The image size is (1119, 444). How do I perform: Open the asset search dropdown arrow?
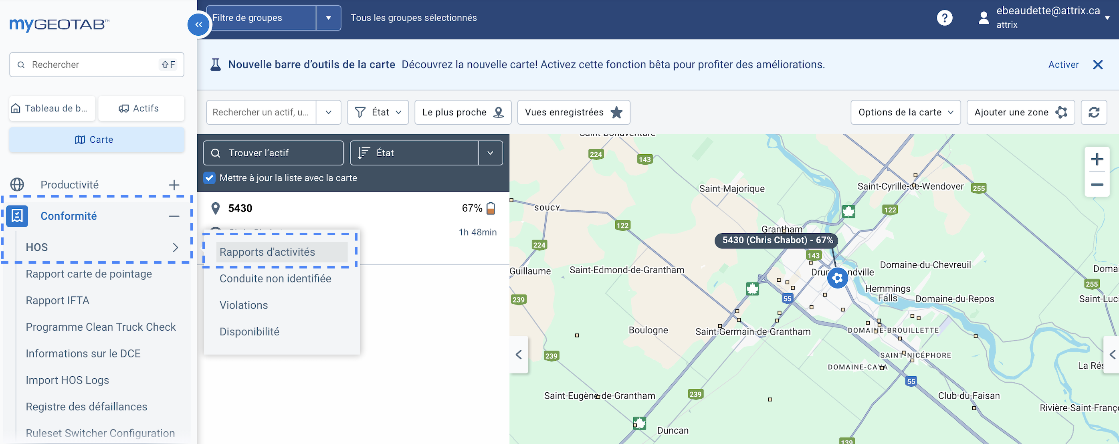(x=328, y=113)
